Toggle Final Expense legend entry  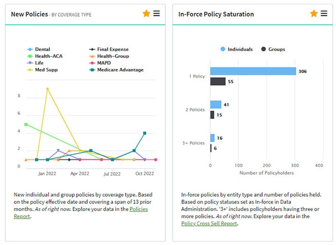coord(113,49)
